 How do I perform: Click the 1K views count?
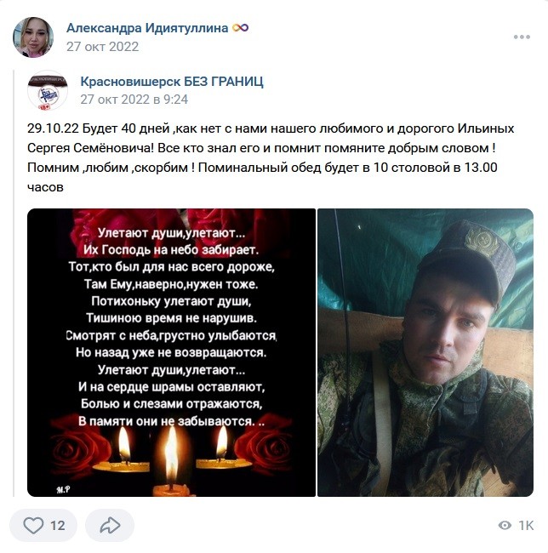526,526
